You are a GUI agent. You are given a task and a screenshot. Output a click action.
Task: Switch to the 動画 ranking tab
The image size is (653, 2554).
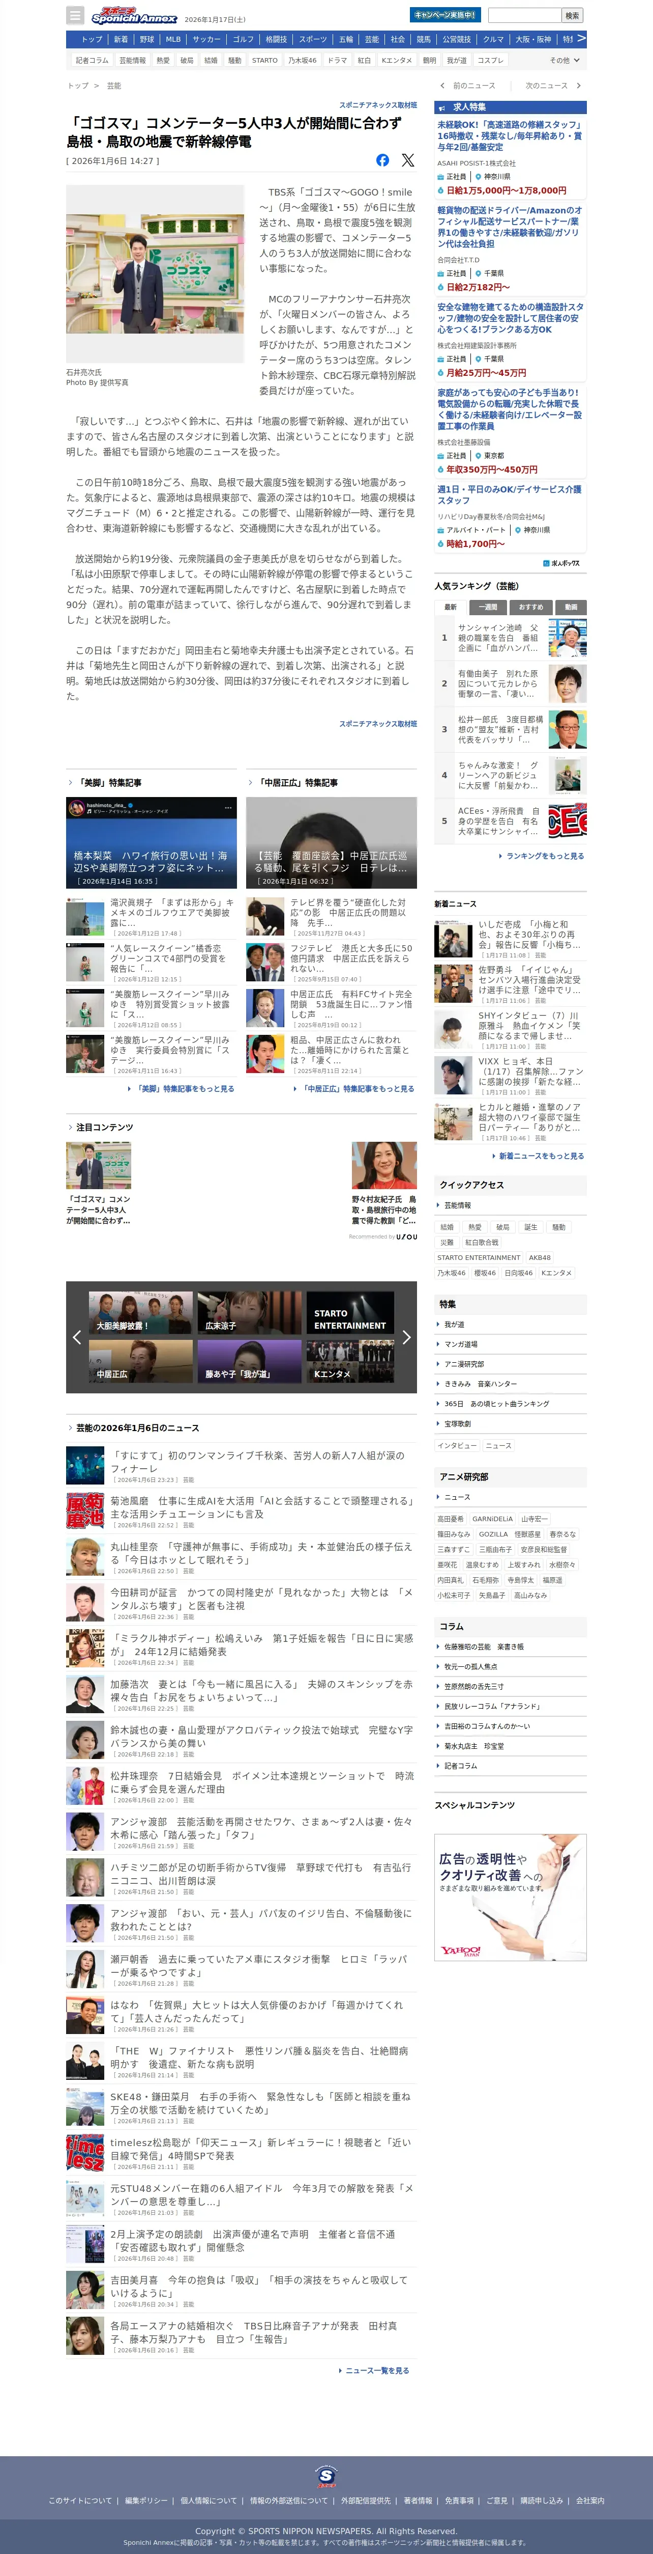(571, 607)
